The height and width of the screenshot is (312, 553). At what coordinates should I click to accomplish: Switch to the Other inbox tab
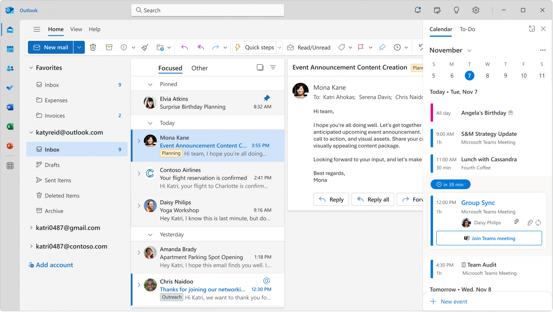click(x=199, y=68)
